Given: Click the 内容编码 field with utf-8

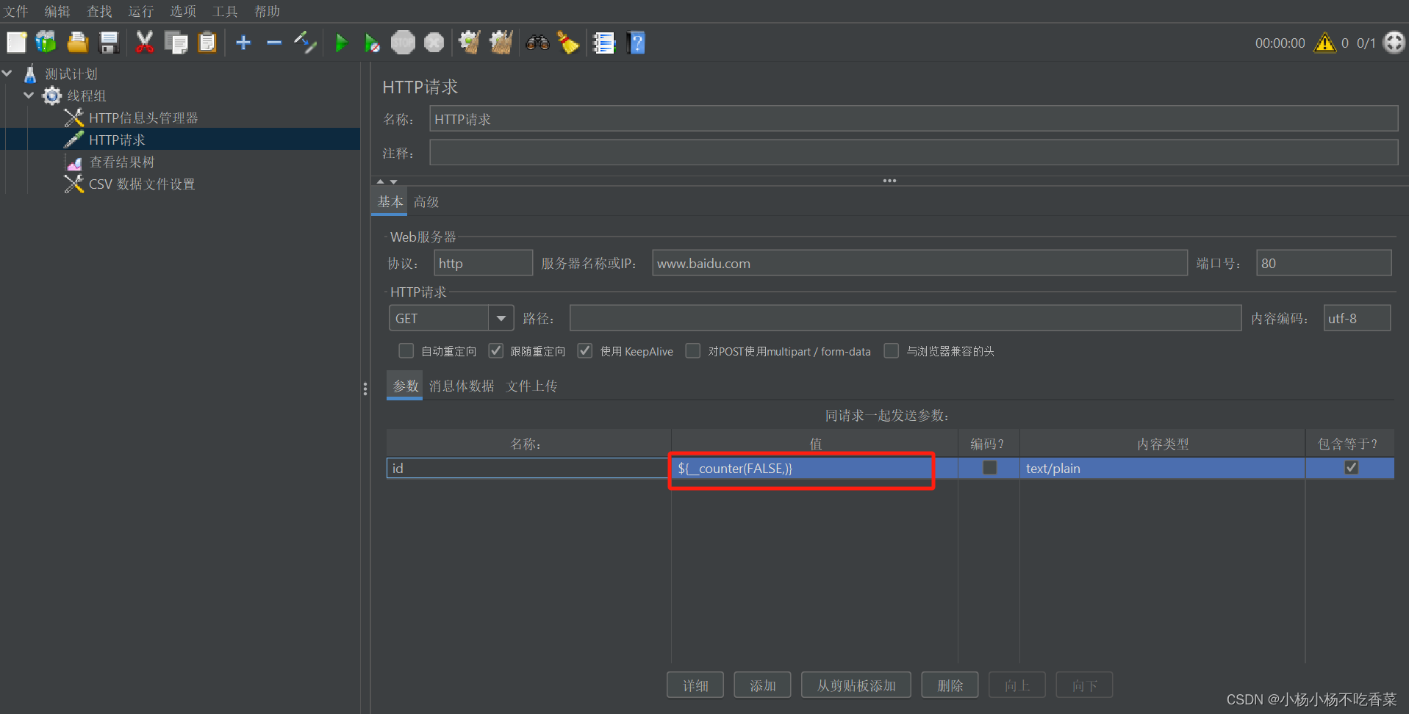Looking at the screenshot, I should coord(1357,318).
